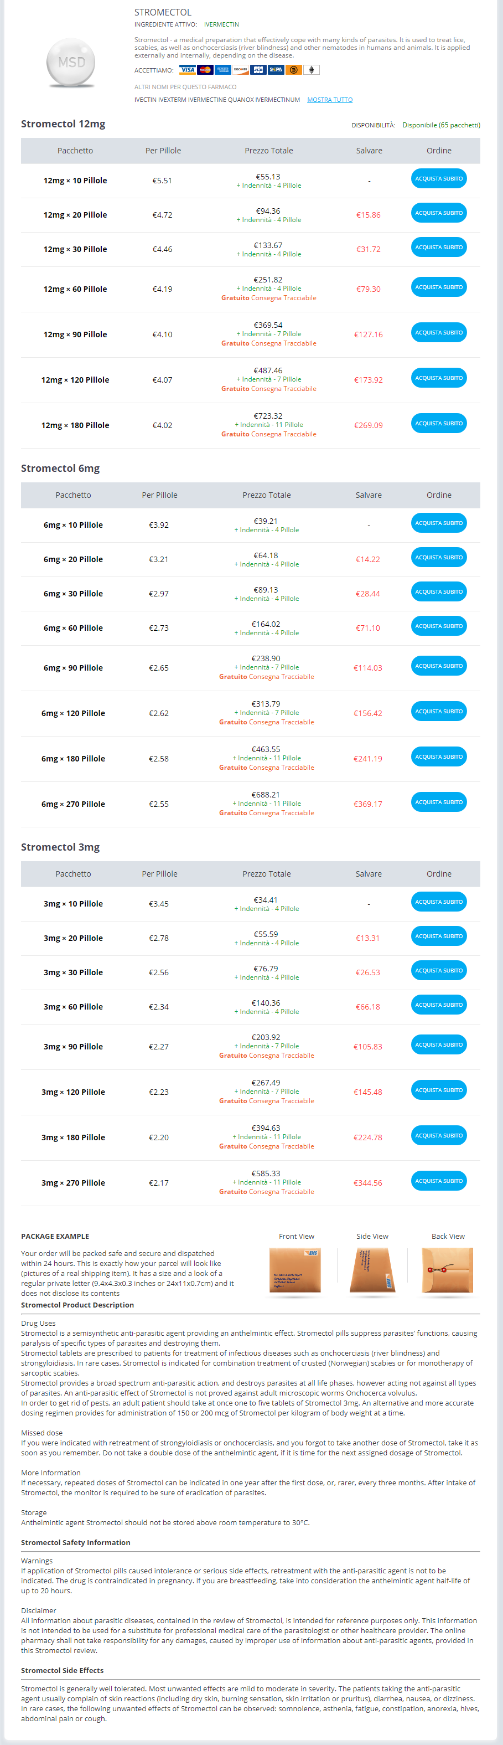Click the American Express payment icon
This screenshot has width=503, height=1745.
click(223, 70)
